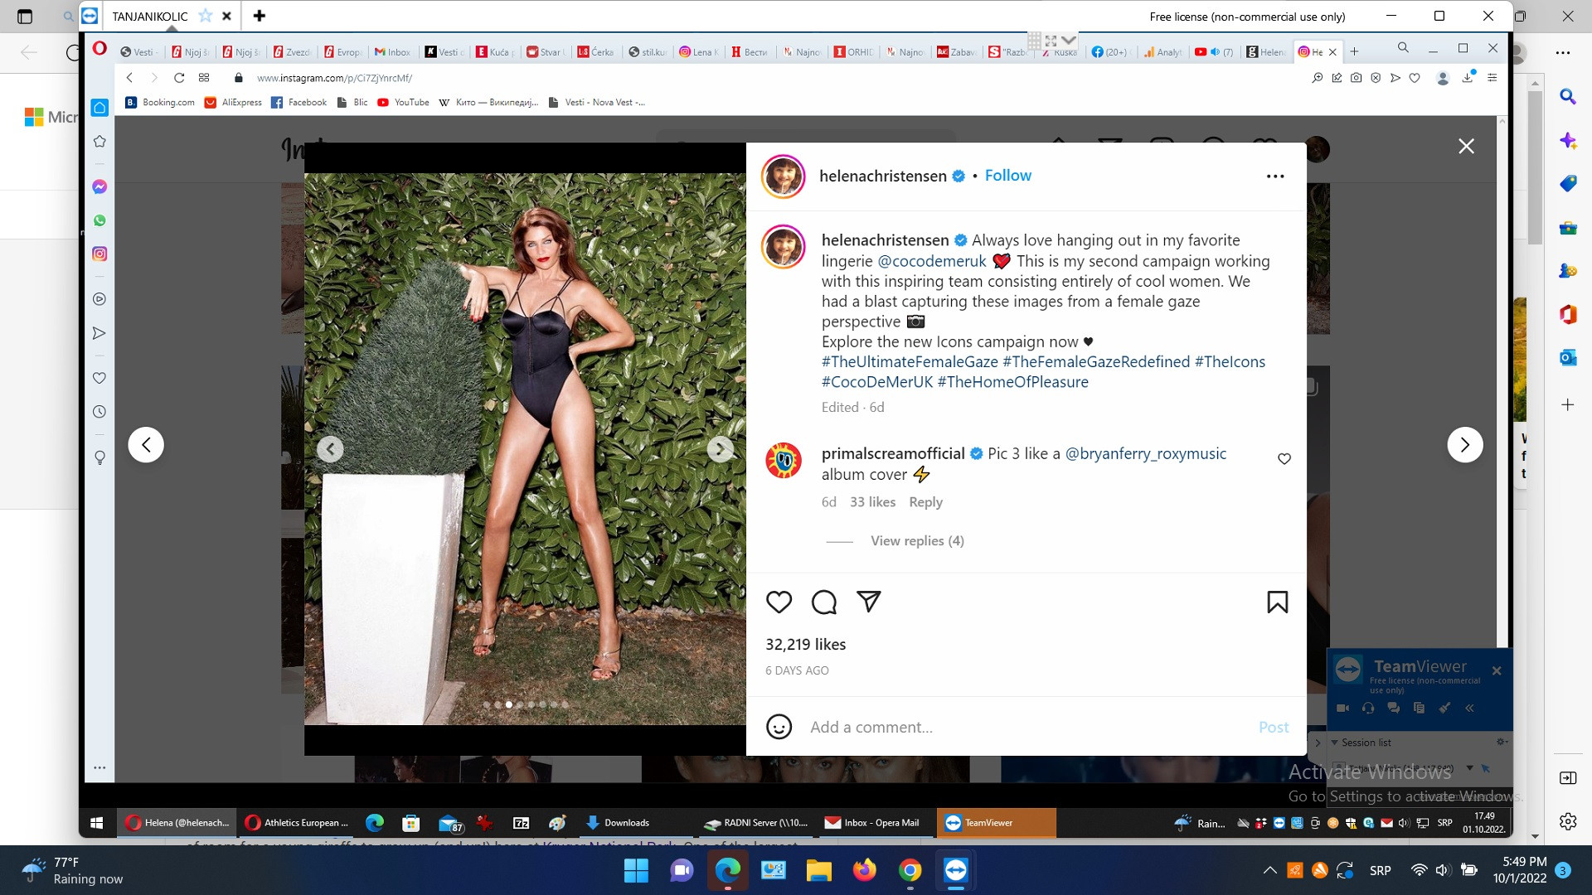Open the post's three-dot options menu
The width and height of the screenshot is (1592, 895).
click(x=1275, y=177)
